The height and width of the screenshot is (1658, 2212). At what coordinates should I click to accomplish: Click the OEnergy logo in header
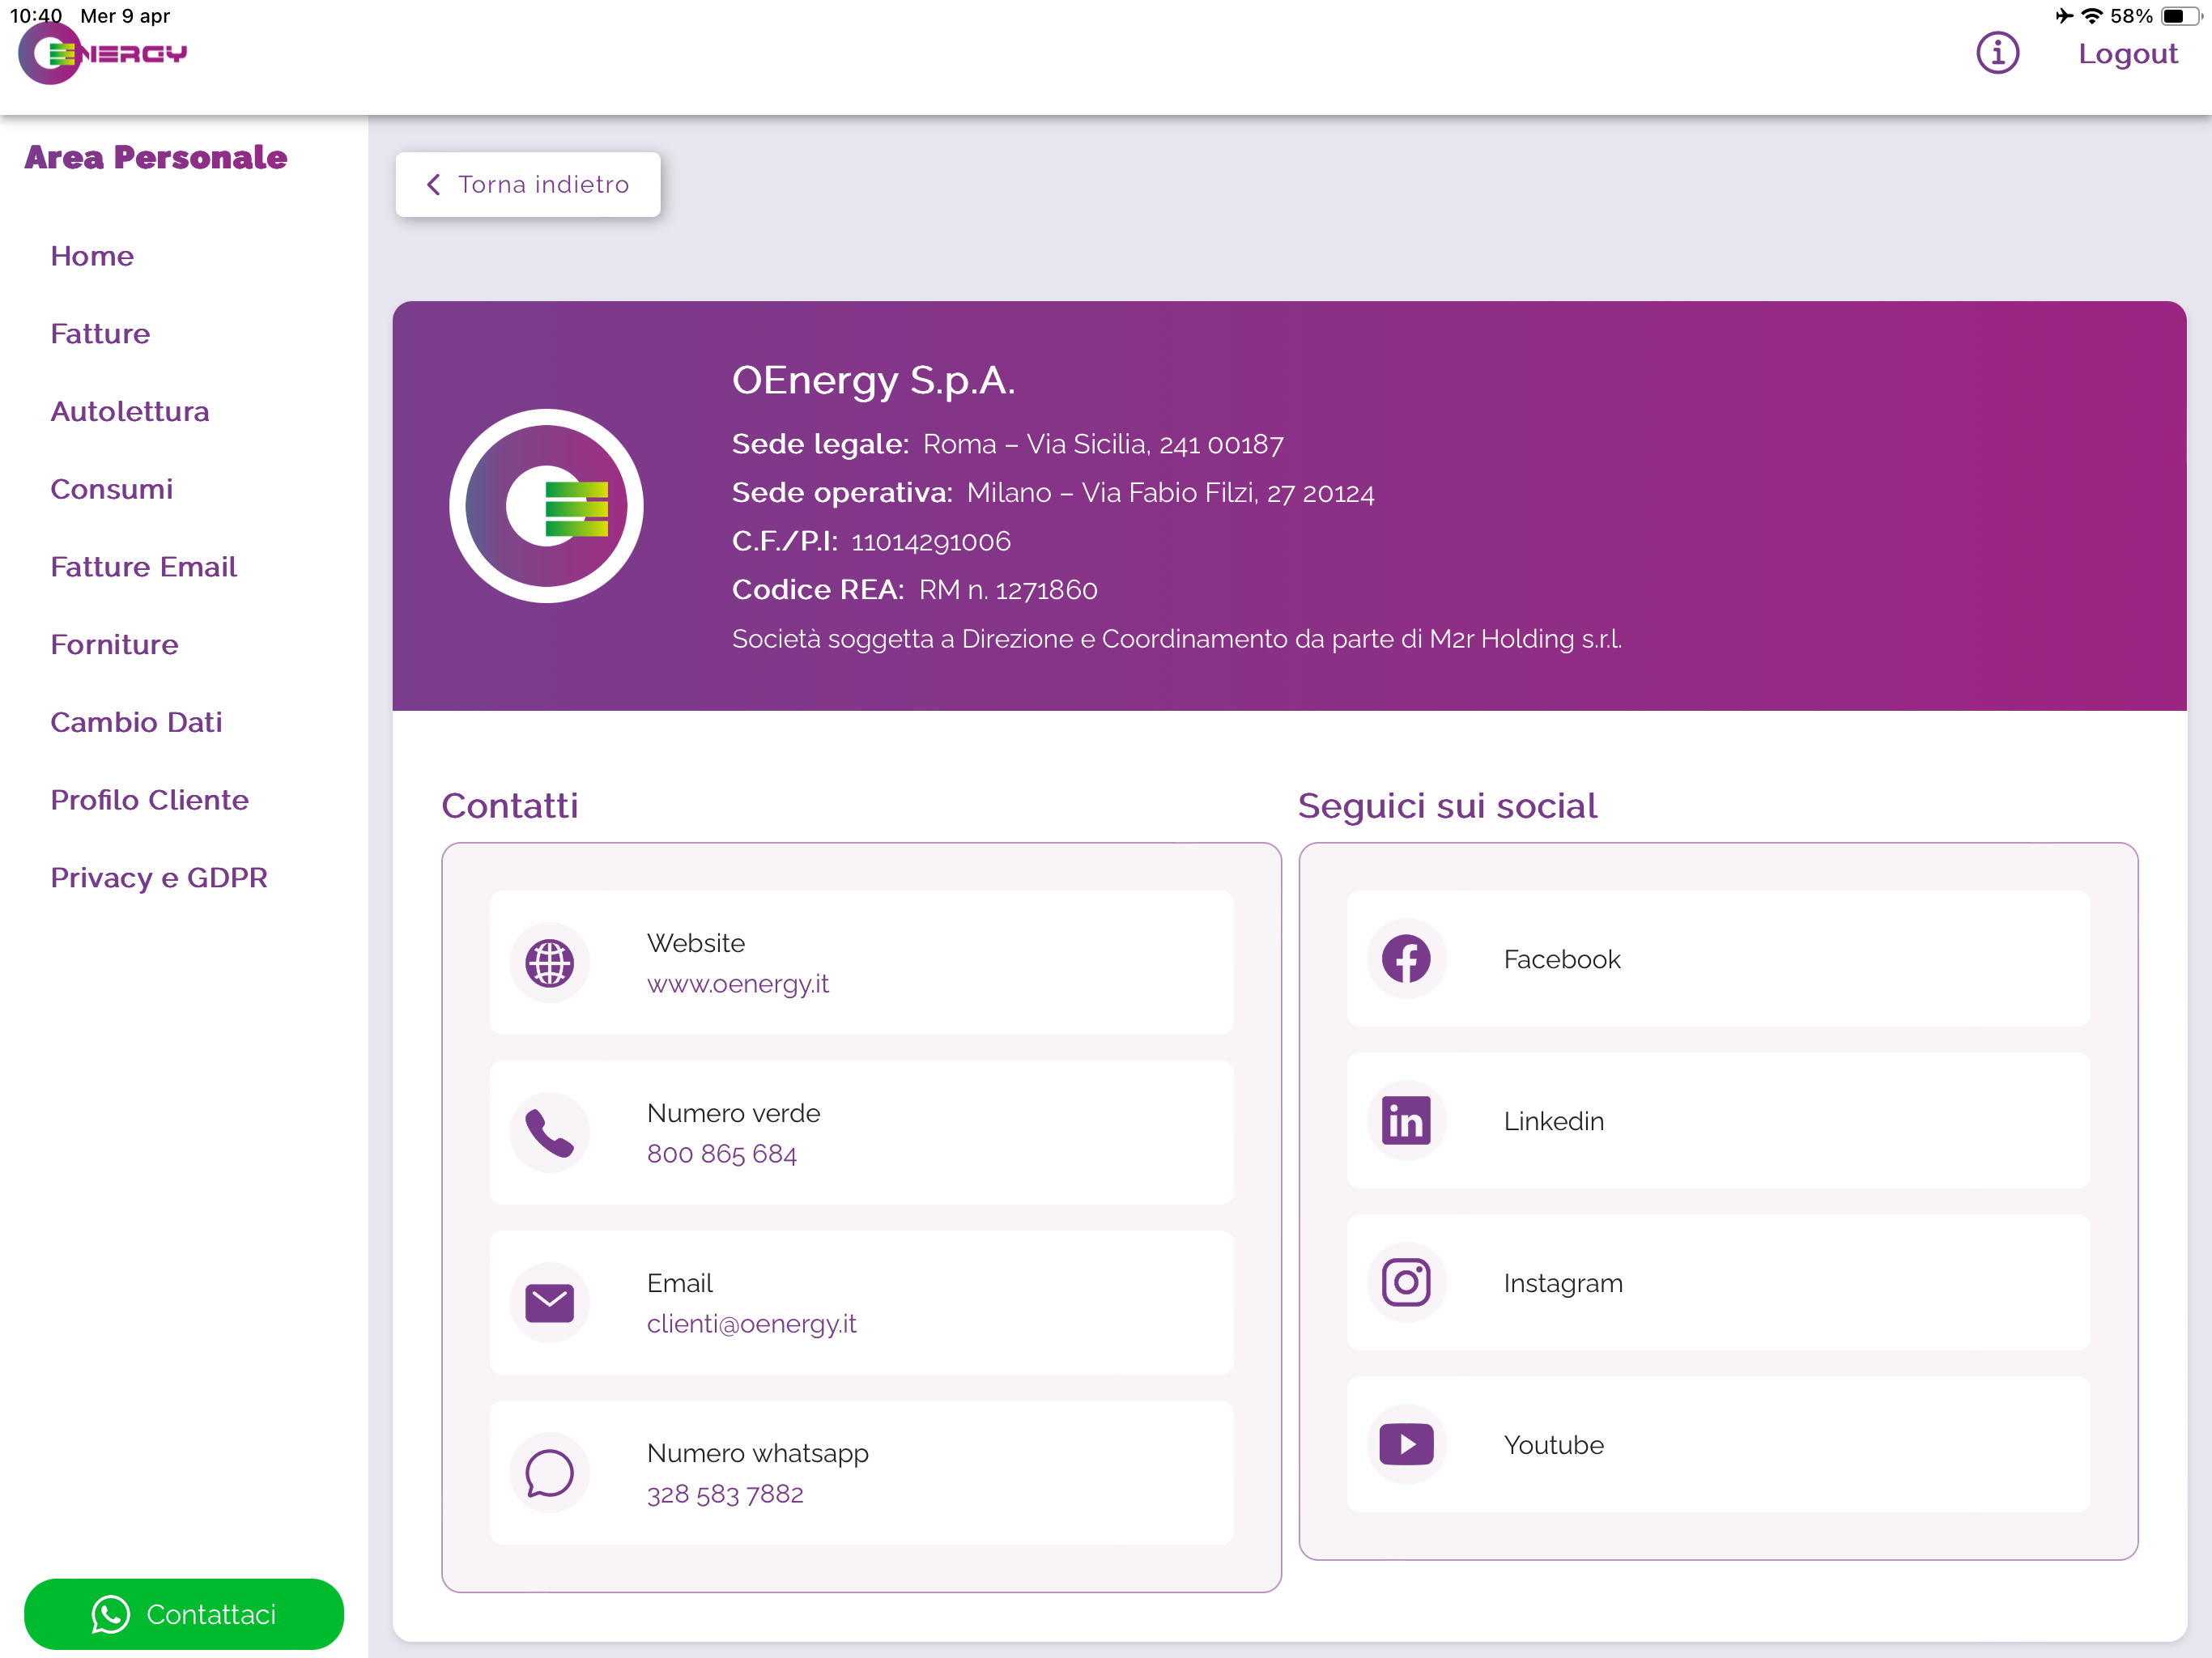click(x=103, y=54)
